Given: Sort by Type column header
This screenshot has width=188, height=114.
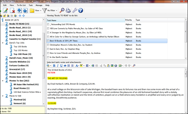Looking at the screenshot, I should coord(151,20).
